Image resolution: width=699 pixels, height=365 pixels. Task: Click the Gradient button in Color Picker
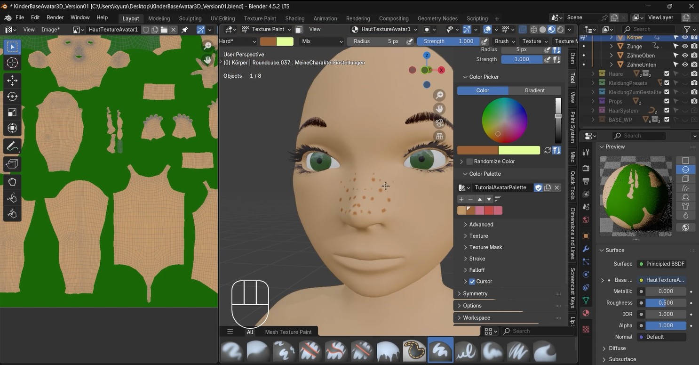click(534, 90)
